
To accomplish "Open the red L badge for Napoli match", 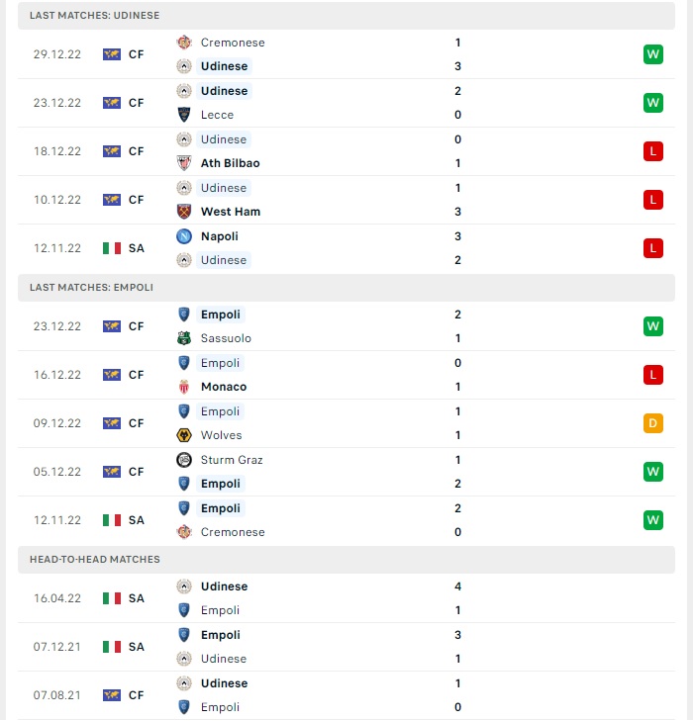I will [x=653, y=248].
